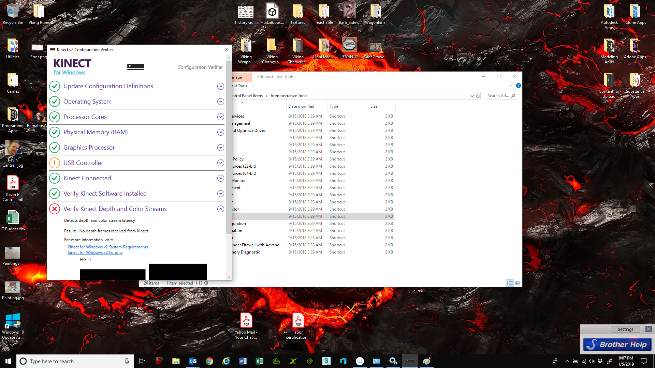Expand the Graphics Processor section

pyautogui.click(x=221, y=148)
